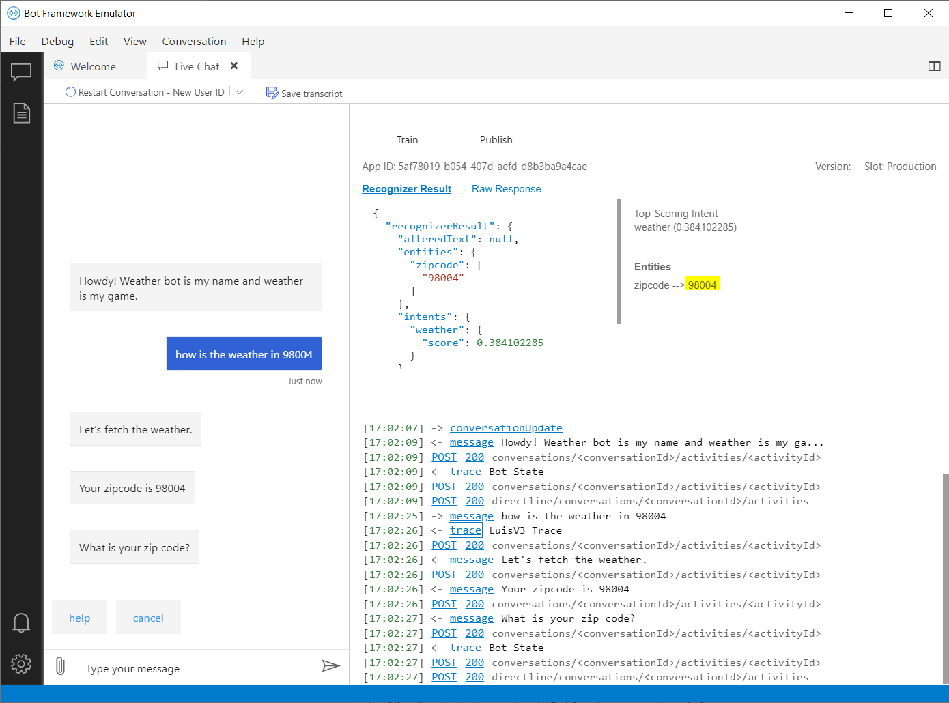Click the Type your message input field
Screen dimensions: 949x703
pyautogui.click(x=171, y=668)
